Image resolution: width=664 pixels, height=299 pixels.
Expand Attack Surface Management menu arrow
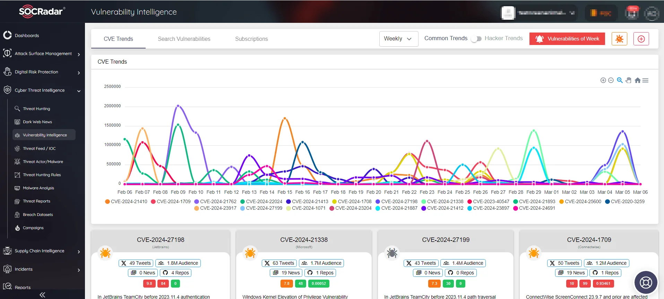coord(79,54)
